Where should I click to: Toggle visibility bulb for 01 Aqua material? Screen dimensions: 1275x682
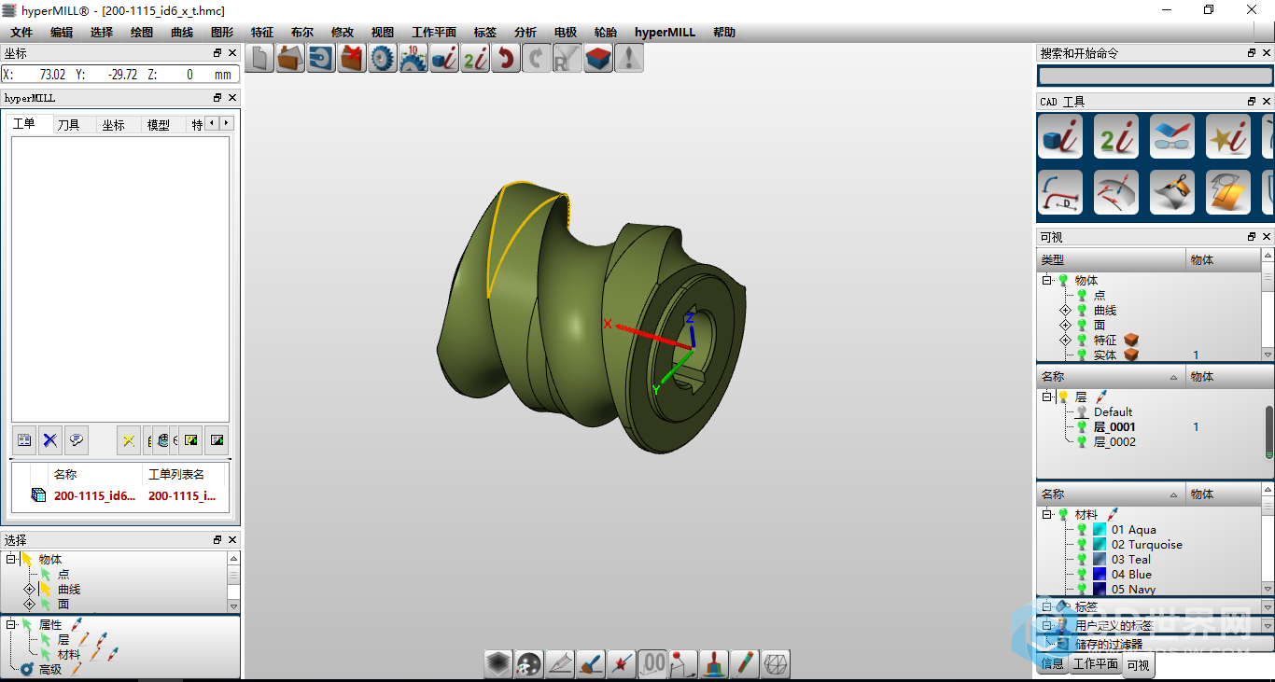click(x=1082, y=529)
